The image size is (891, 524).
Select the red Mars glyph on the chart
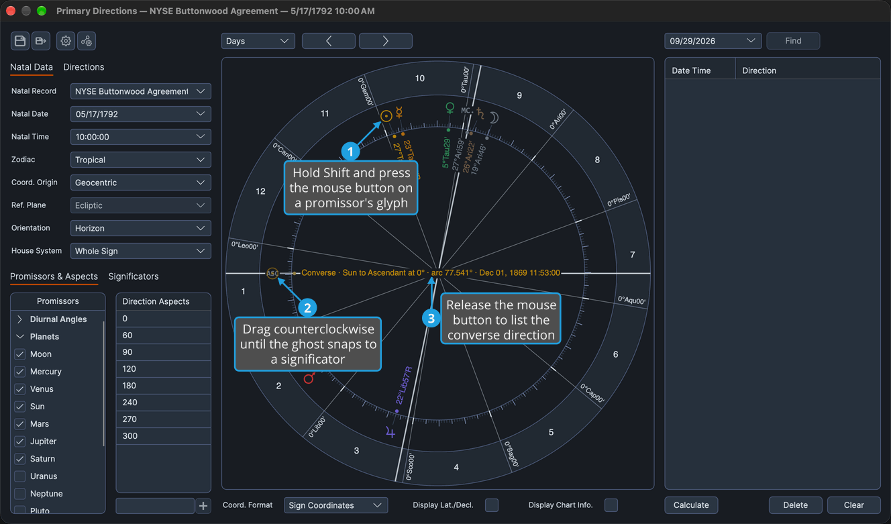pos(309,378)
